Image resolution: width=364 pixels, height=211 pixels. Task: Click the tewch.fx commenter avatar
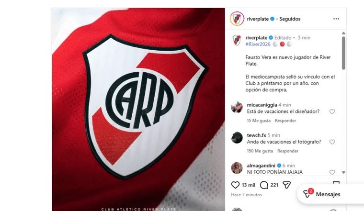coord(237,138)
